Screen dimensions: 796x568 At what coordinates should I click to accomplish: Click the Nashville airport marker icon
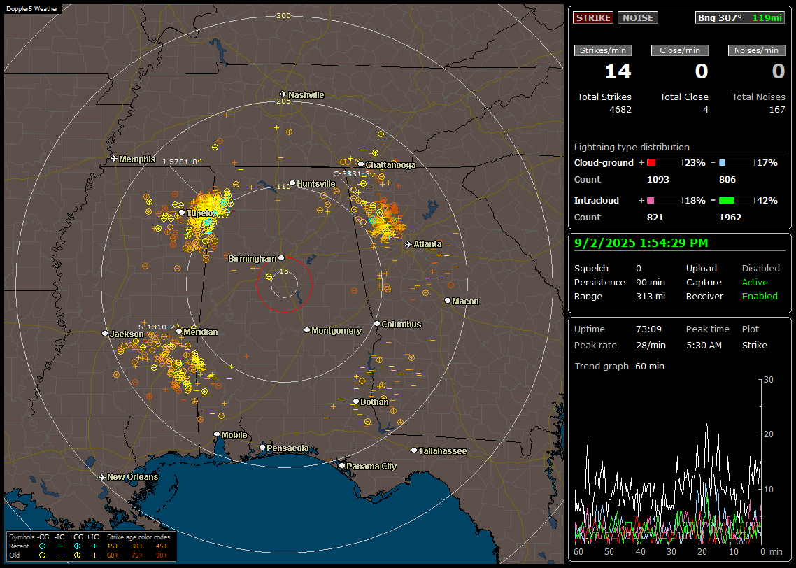283,94
